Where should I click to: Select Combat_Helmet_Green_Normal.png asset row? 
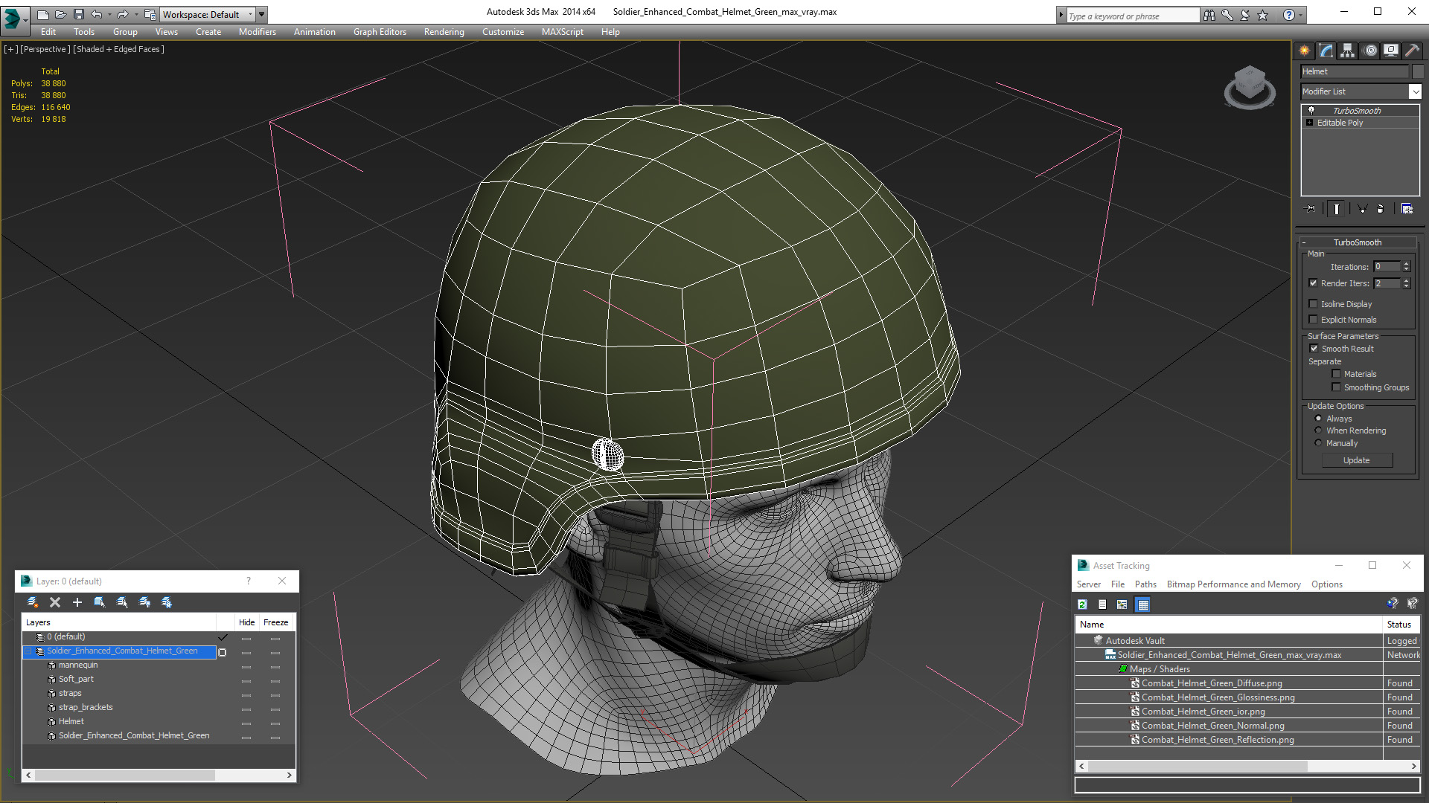[x=1212, y=726]
